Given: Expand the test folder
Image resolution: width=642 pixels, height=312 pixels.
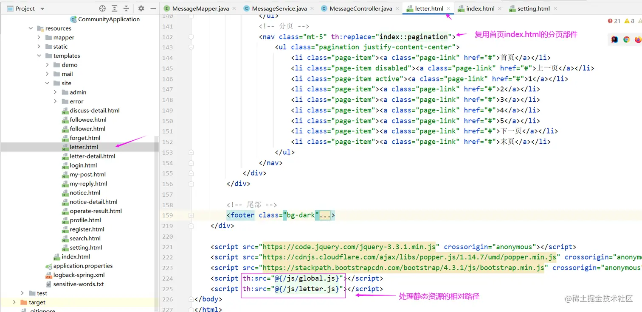Looking at the screenshot, I should [23, 293].
